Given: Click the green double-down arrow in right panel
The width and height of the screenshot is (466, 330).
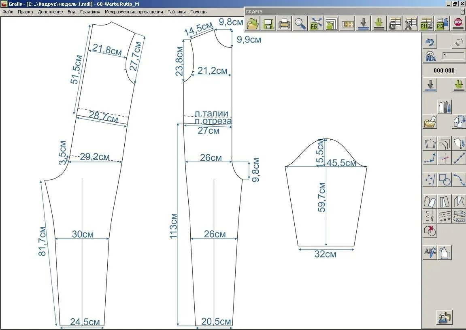Looking at the screenshot, I should pyautogui.click(x=459, y=85).
